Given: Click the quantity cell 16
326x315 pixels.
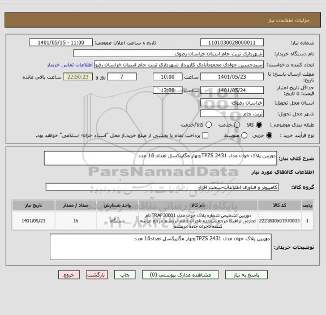Looking at the screenshot, I should [76, 221].
